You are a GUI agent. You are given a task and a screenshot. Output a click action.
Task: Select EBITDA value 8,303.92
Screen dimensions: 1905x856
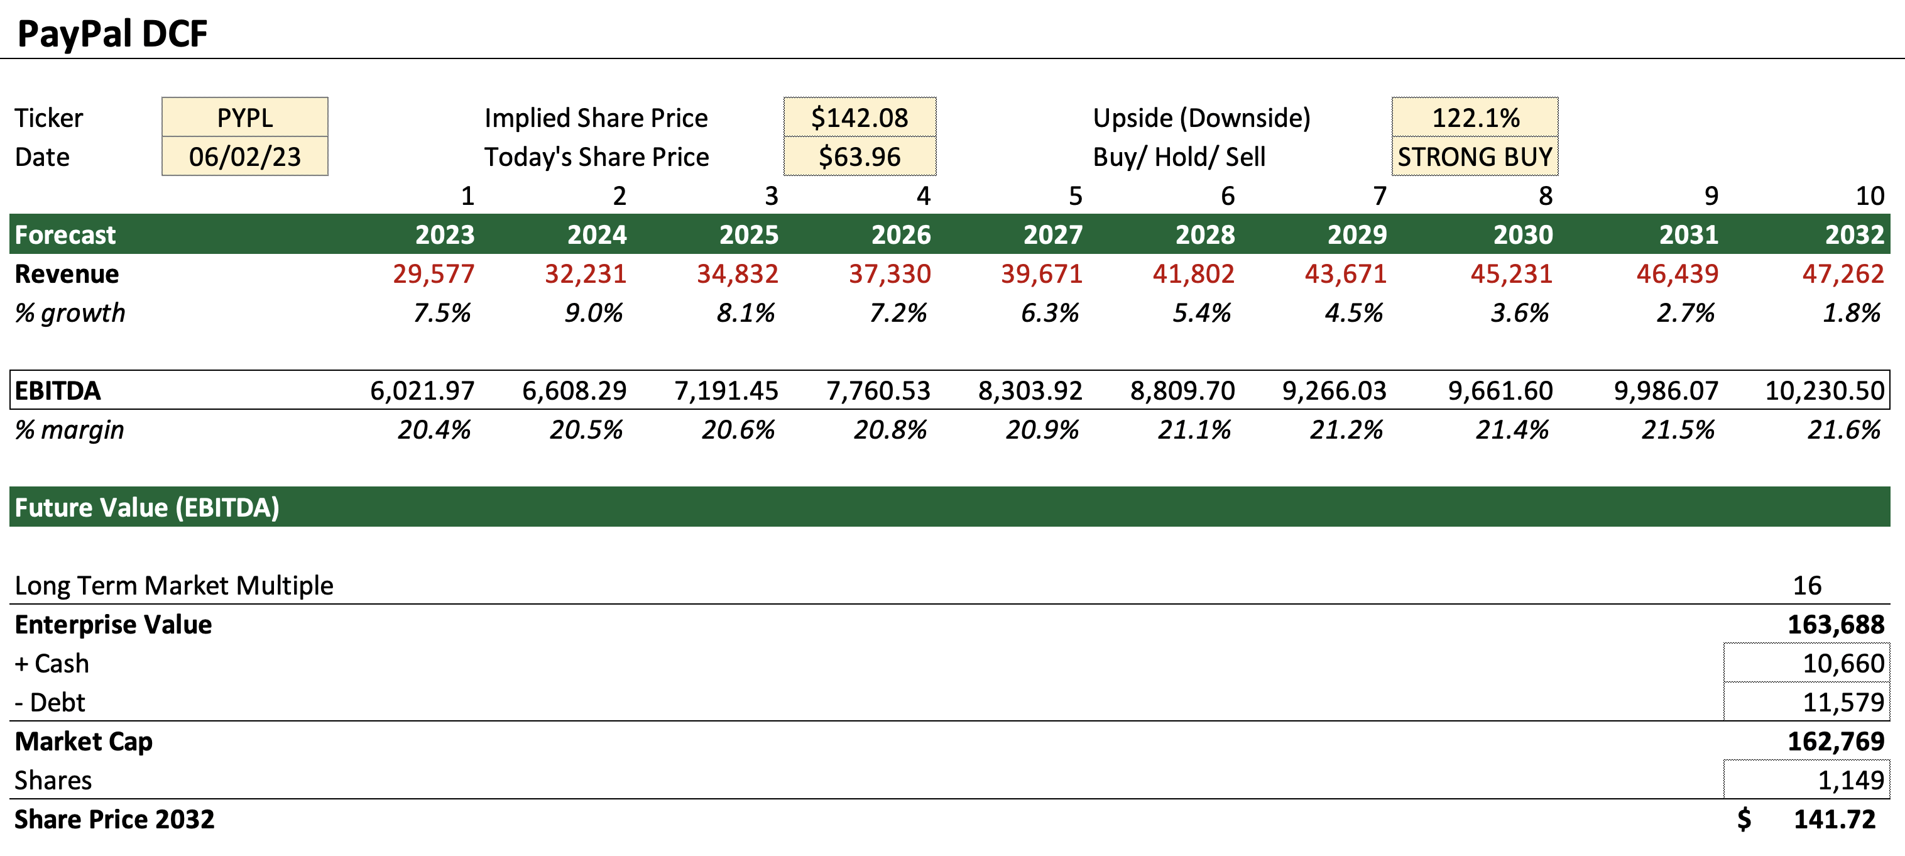point(1030,391)
